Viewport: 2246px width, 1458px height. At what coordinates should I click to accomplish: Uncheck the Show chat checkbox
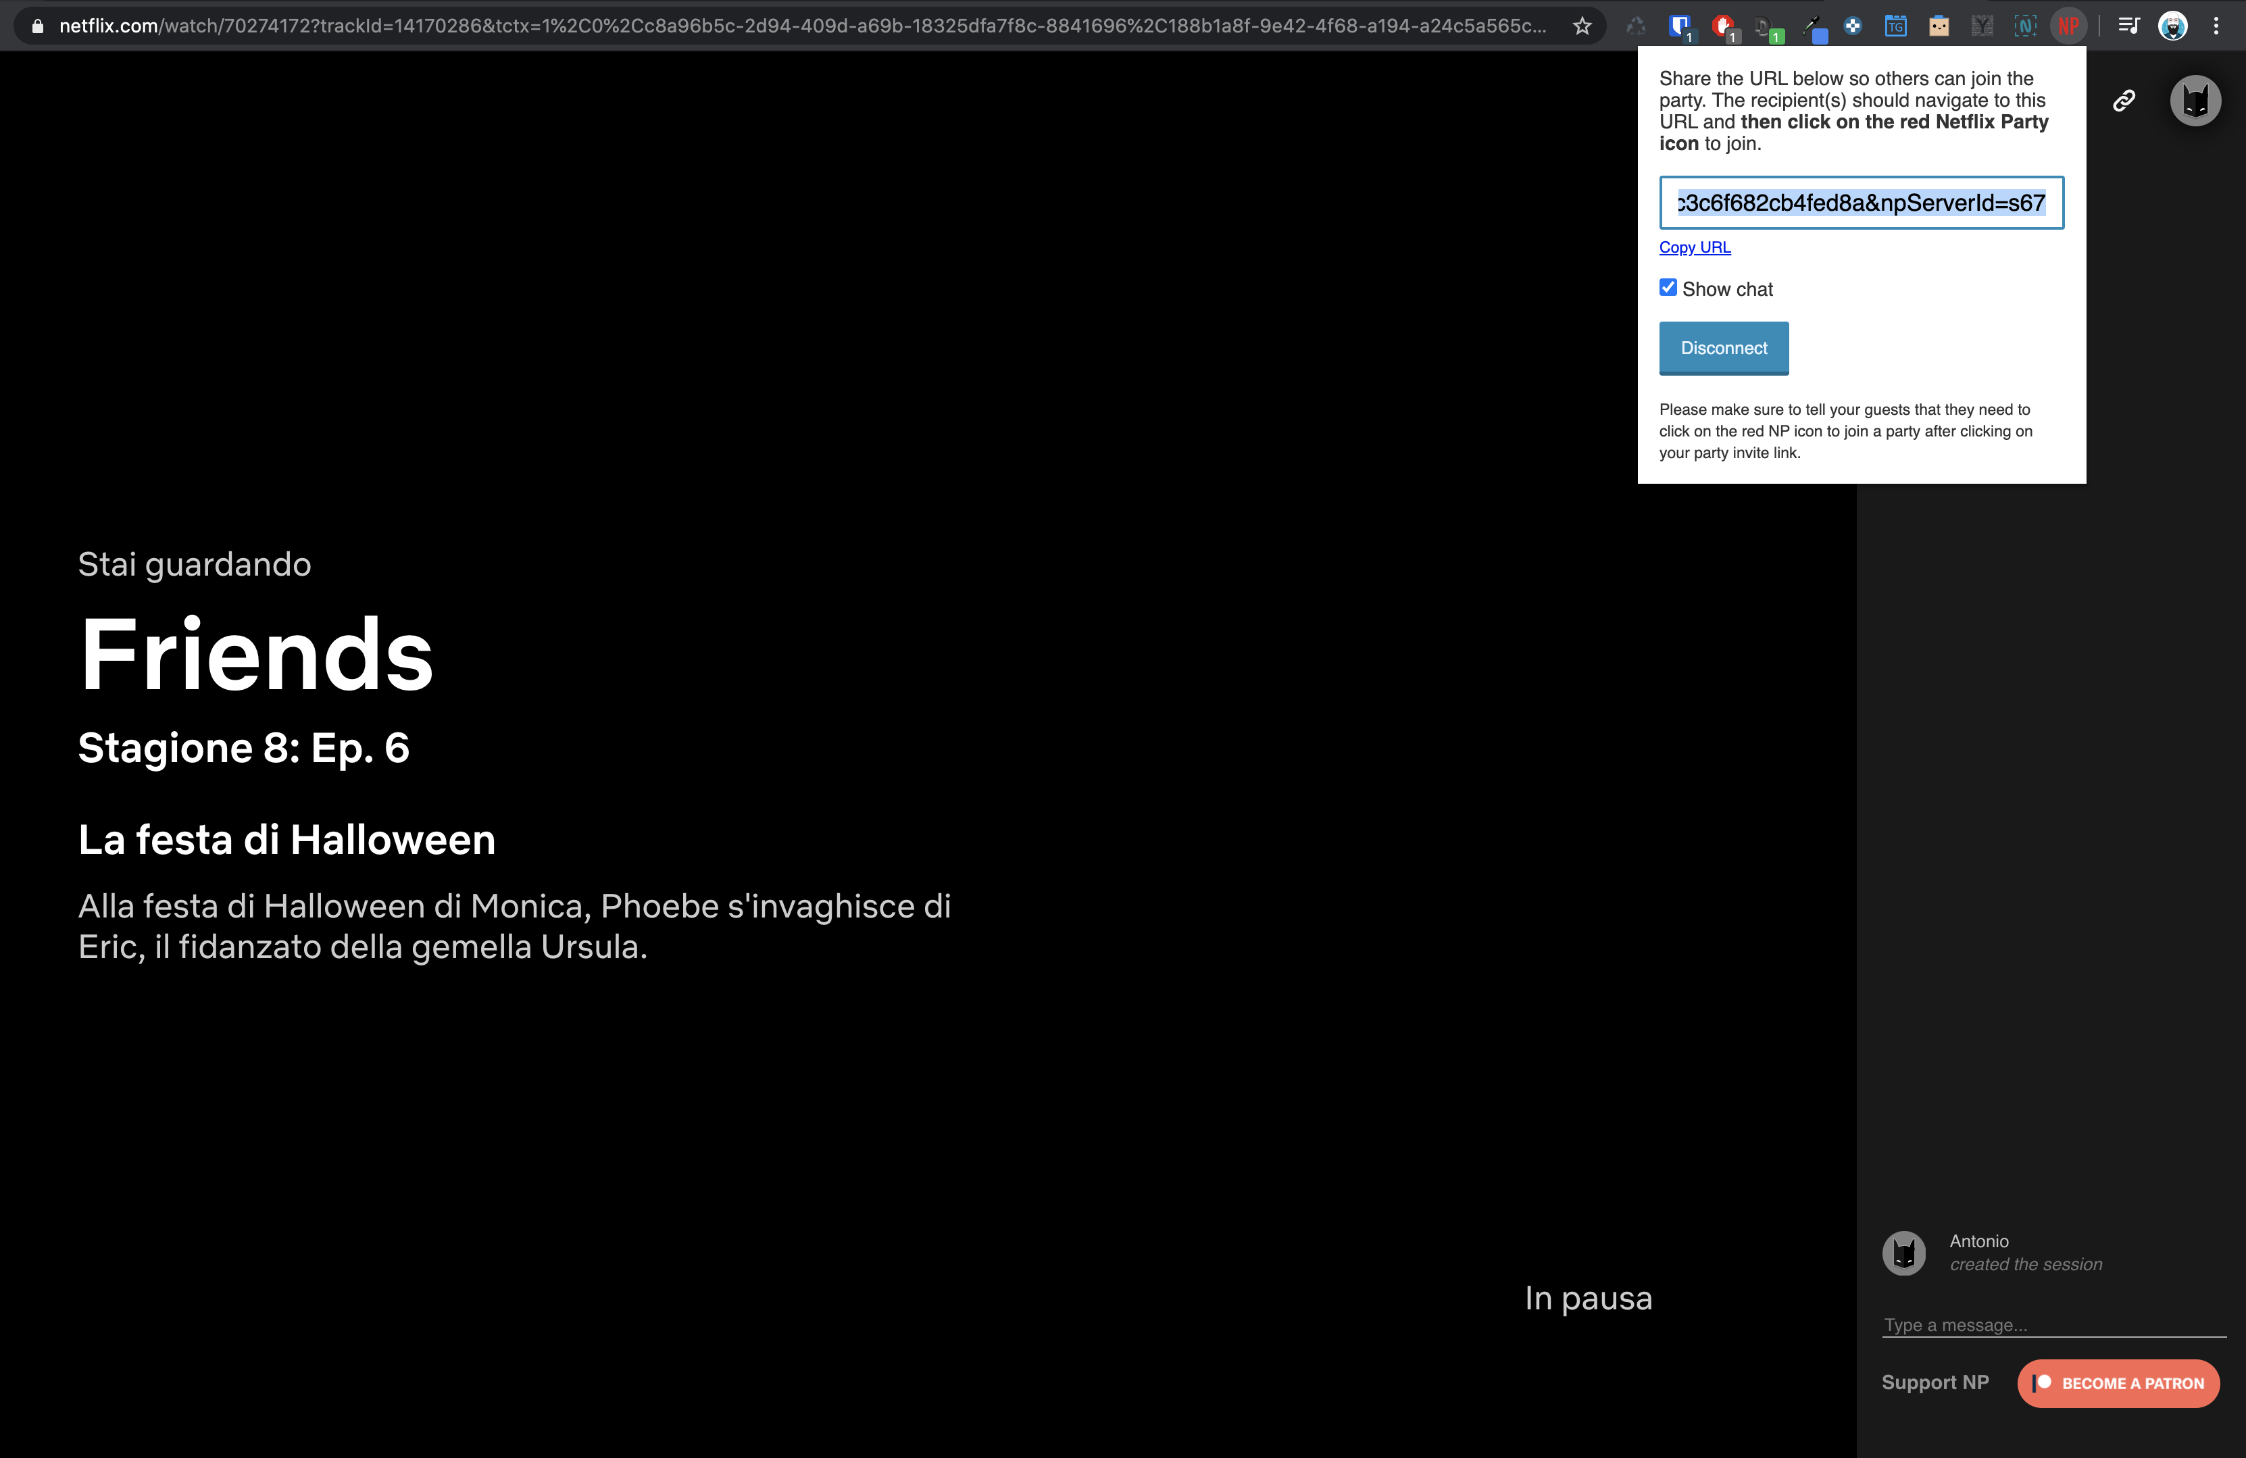coord(1668,288)
